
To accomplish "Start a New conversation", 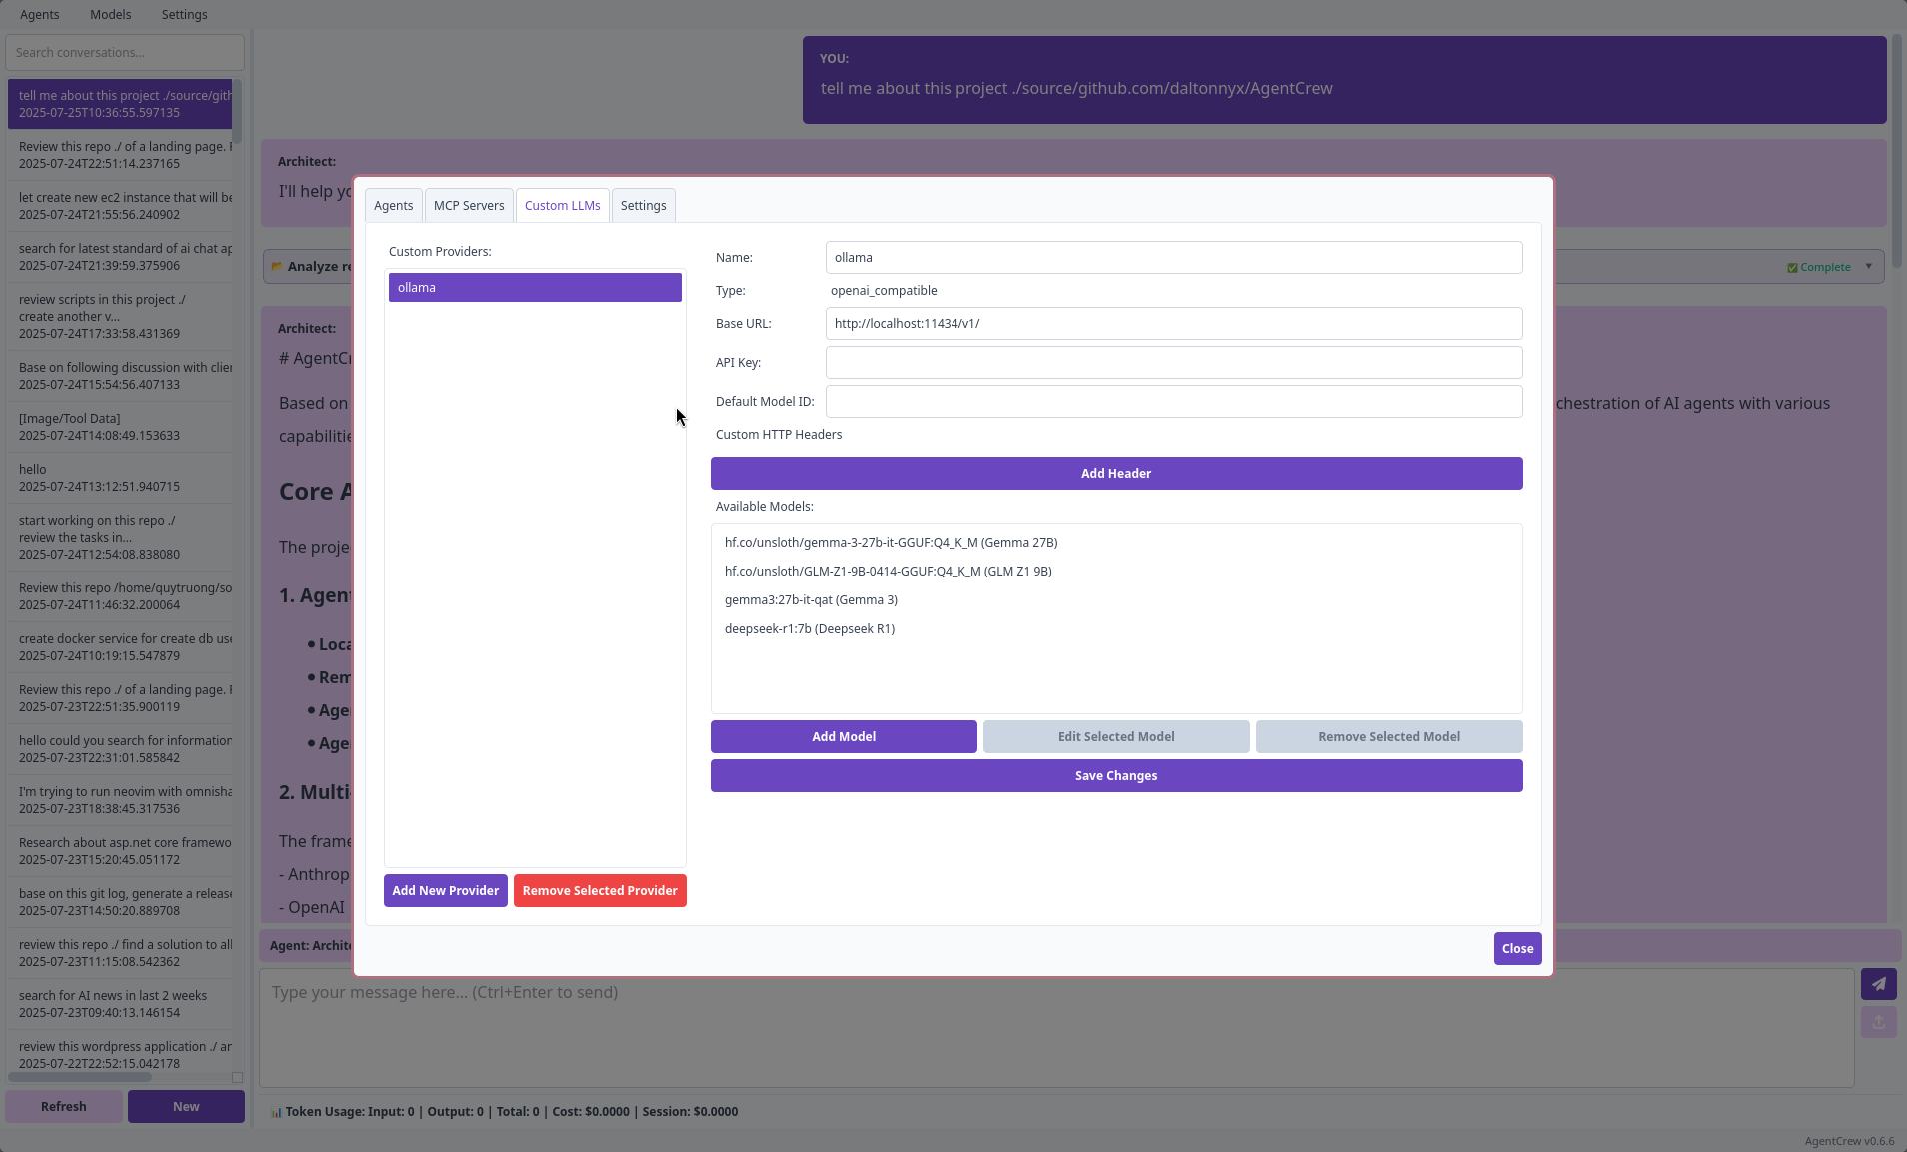I will pos(186,1107).
